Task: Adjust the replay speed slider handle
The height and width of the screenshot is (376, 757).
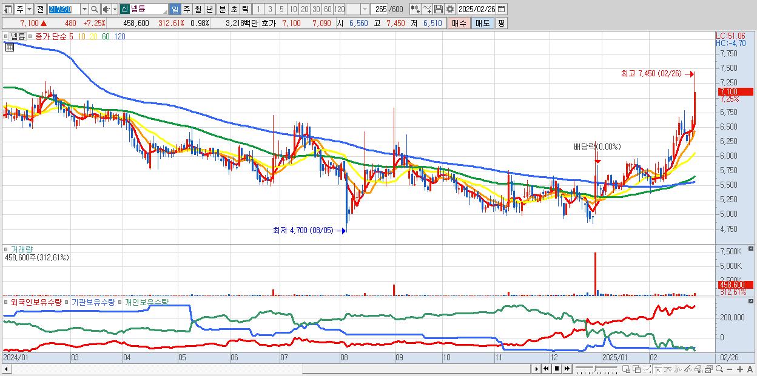Action: point(595,368)
